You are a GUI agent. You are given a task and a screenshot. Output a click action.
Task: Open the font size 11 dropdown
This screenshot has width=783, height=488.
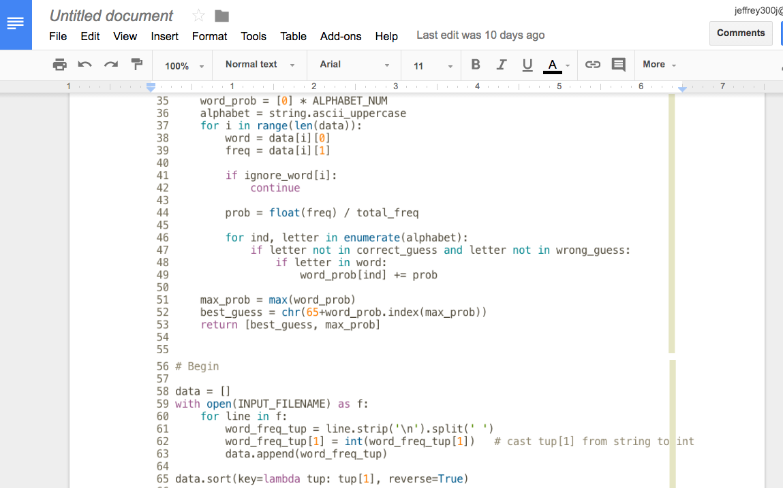(433, 66)
